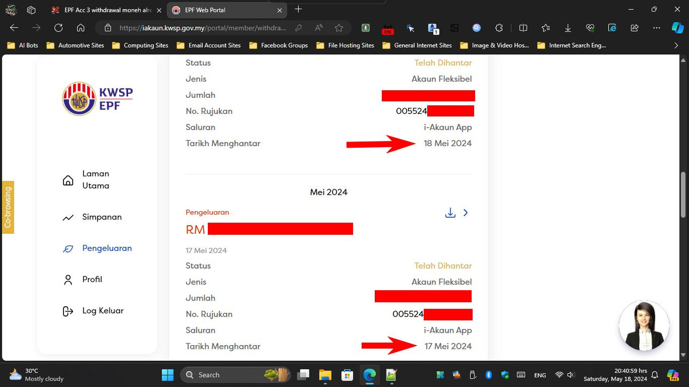Download the 17 Mei 2024 withdrawal statement

[450, 213]
